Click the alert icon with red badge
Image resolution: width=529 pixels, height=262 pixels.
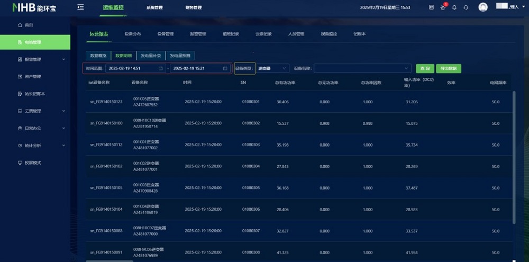[x=443, y=7]
